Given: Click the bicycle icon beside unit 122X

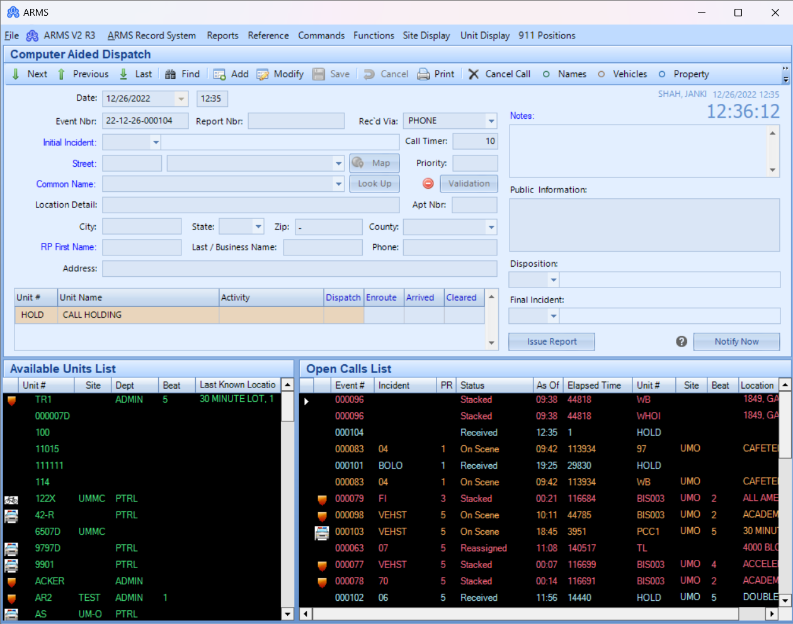Looking at the screenshot, I should (x=11, y=500).
